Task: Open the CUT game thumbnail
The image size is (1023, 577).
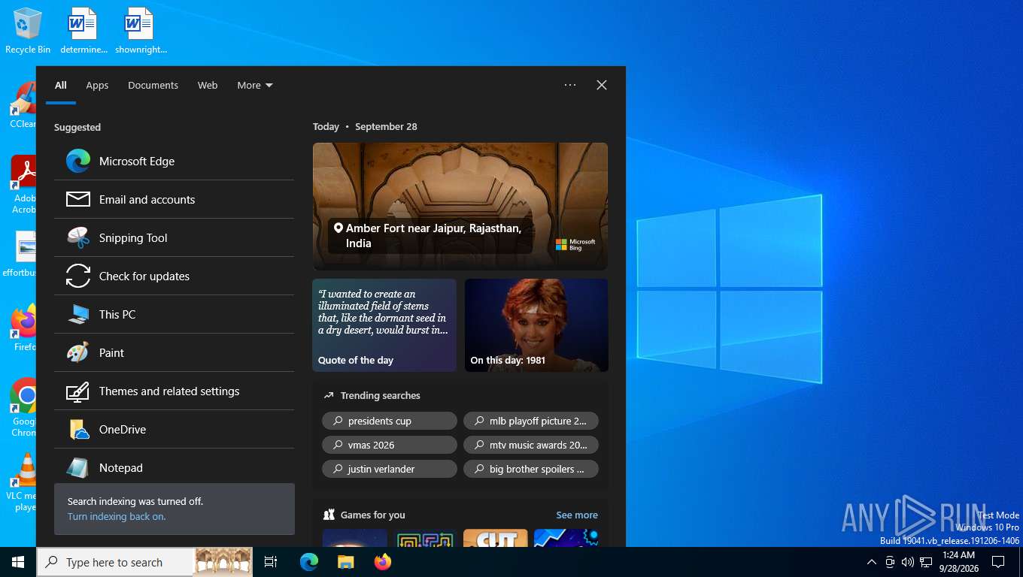Action: [495, 538]
